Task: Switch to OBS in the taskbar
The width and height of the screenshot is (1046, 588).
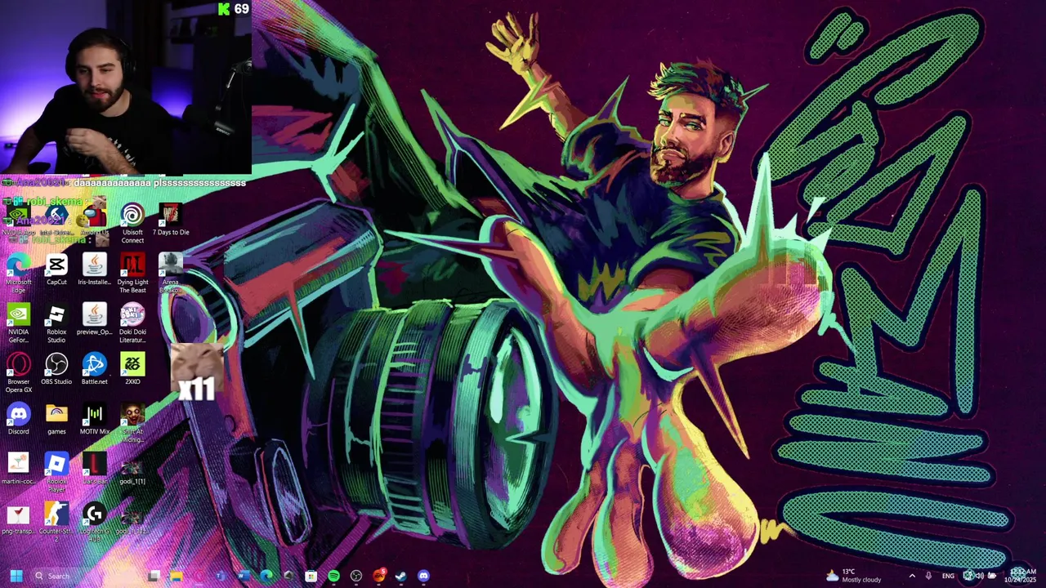Action: click(x=356, y=576)
